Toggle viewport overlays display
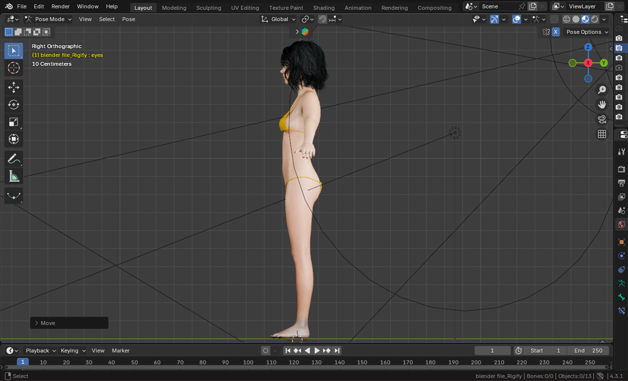The width and height of the screenshot is (628, 381). (x=517, y=19)
